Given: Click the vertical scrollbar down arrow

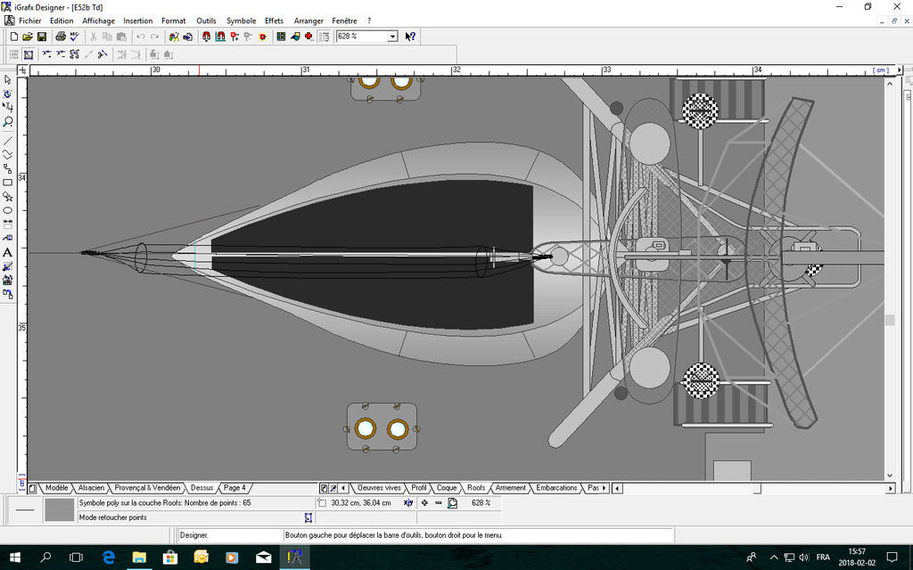Looking at the screenshot, I should 890,476.
